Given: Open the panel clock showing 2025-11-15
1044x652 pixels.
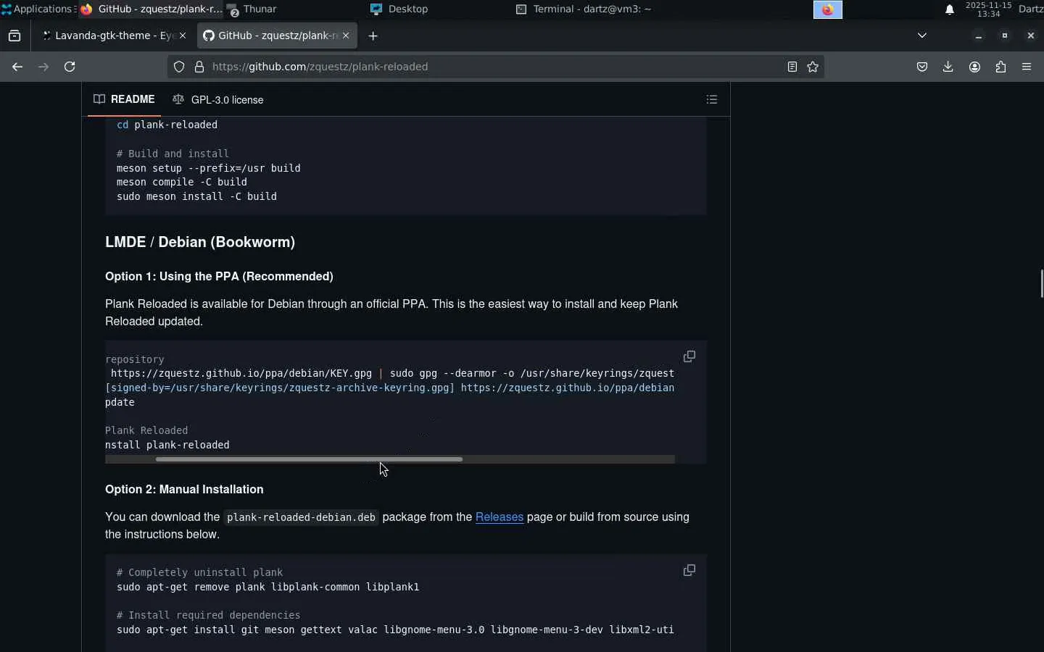Looking at the screenshot, I should (x=988, y=9).
